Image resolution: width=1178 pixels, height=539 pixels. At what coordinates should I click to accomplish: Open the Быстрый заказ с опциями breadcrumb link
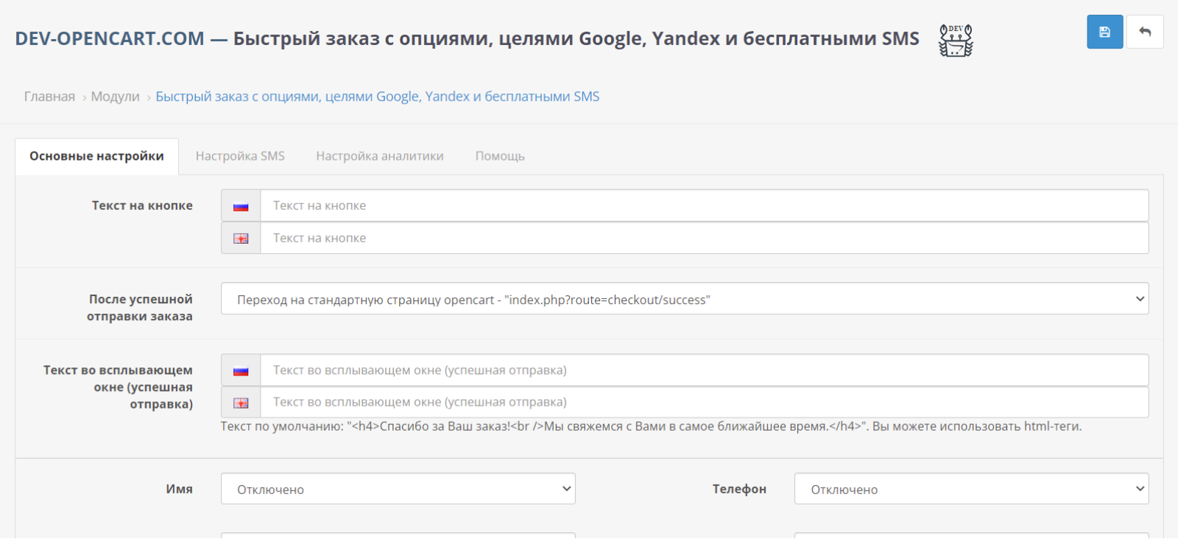point(378,96)
